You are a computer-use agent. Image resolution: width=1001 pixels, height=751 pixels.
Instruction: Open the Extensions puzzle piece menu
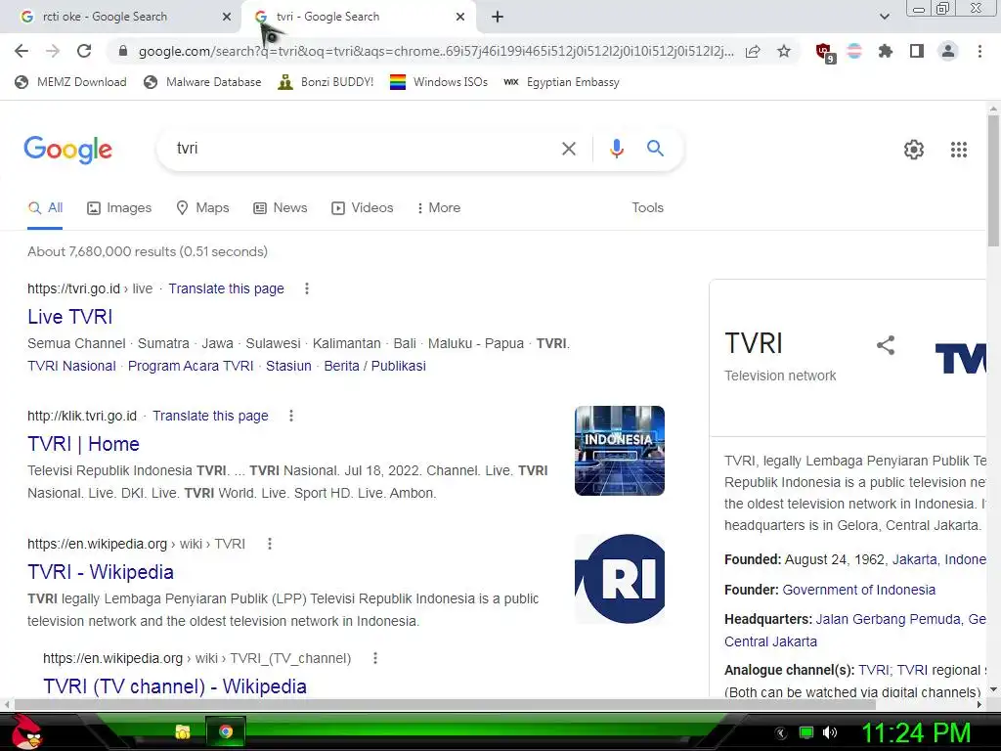[885, 51]
